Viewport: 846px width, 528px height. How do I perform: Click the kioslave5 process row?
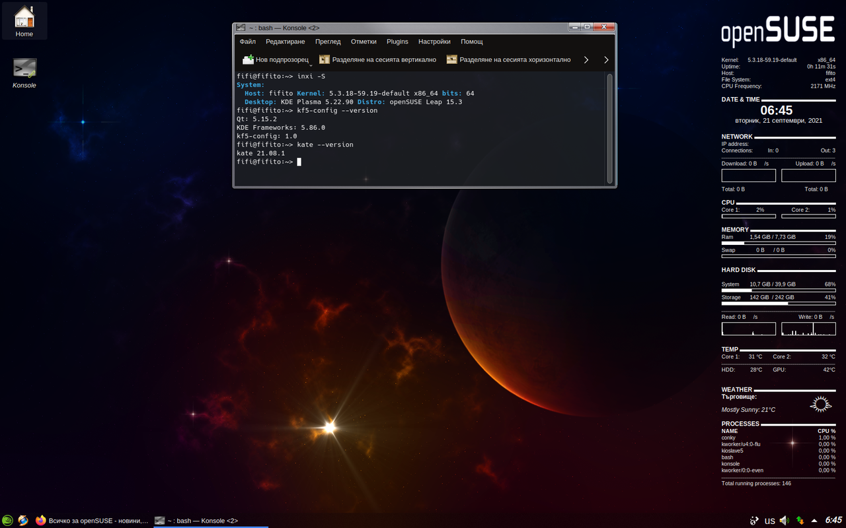[x=779, y=451]
